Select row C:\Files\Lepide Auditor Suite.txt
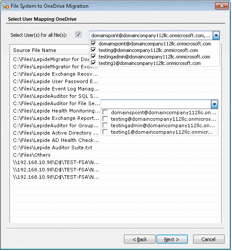This screenshot has height=251, width=232. (53, 148)
